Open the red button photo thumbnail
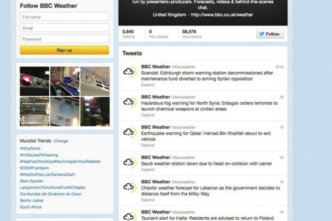This screenshot has width=332, height=221. [35, 81]
